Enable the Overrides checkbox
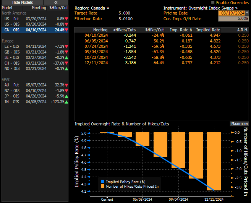This screenshot has height=203, width=251. click(x=213, y=3)
